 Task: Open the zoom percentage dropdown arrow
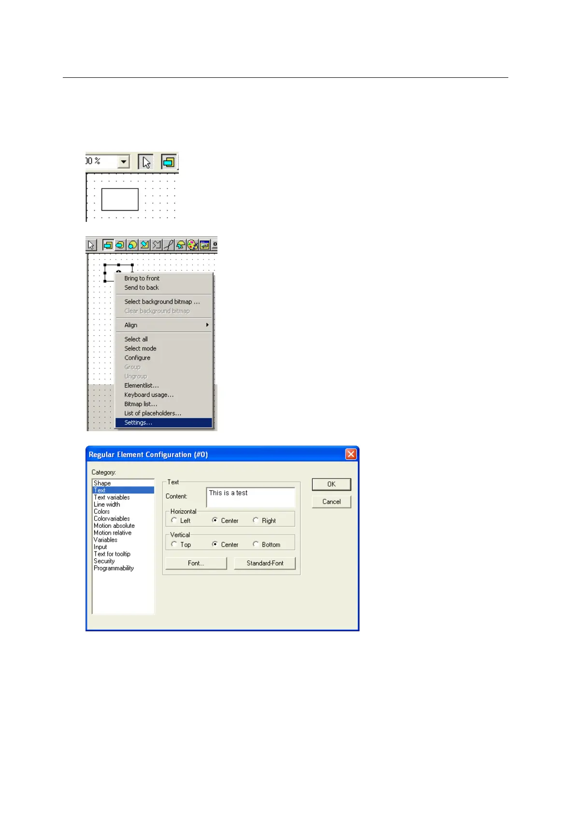pos(124,161)
